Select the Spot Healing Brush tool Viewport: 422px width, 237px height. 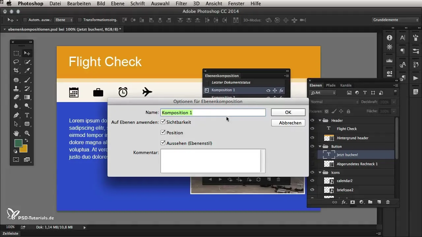[x=16, y=80]
